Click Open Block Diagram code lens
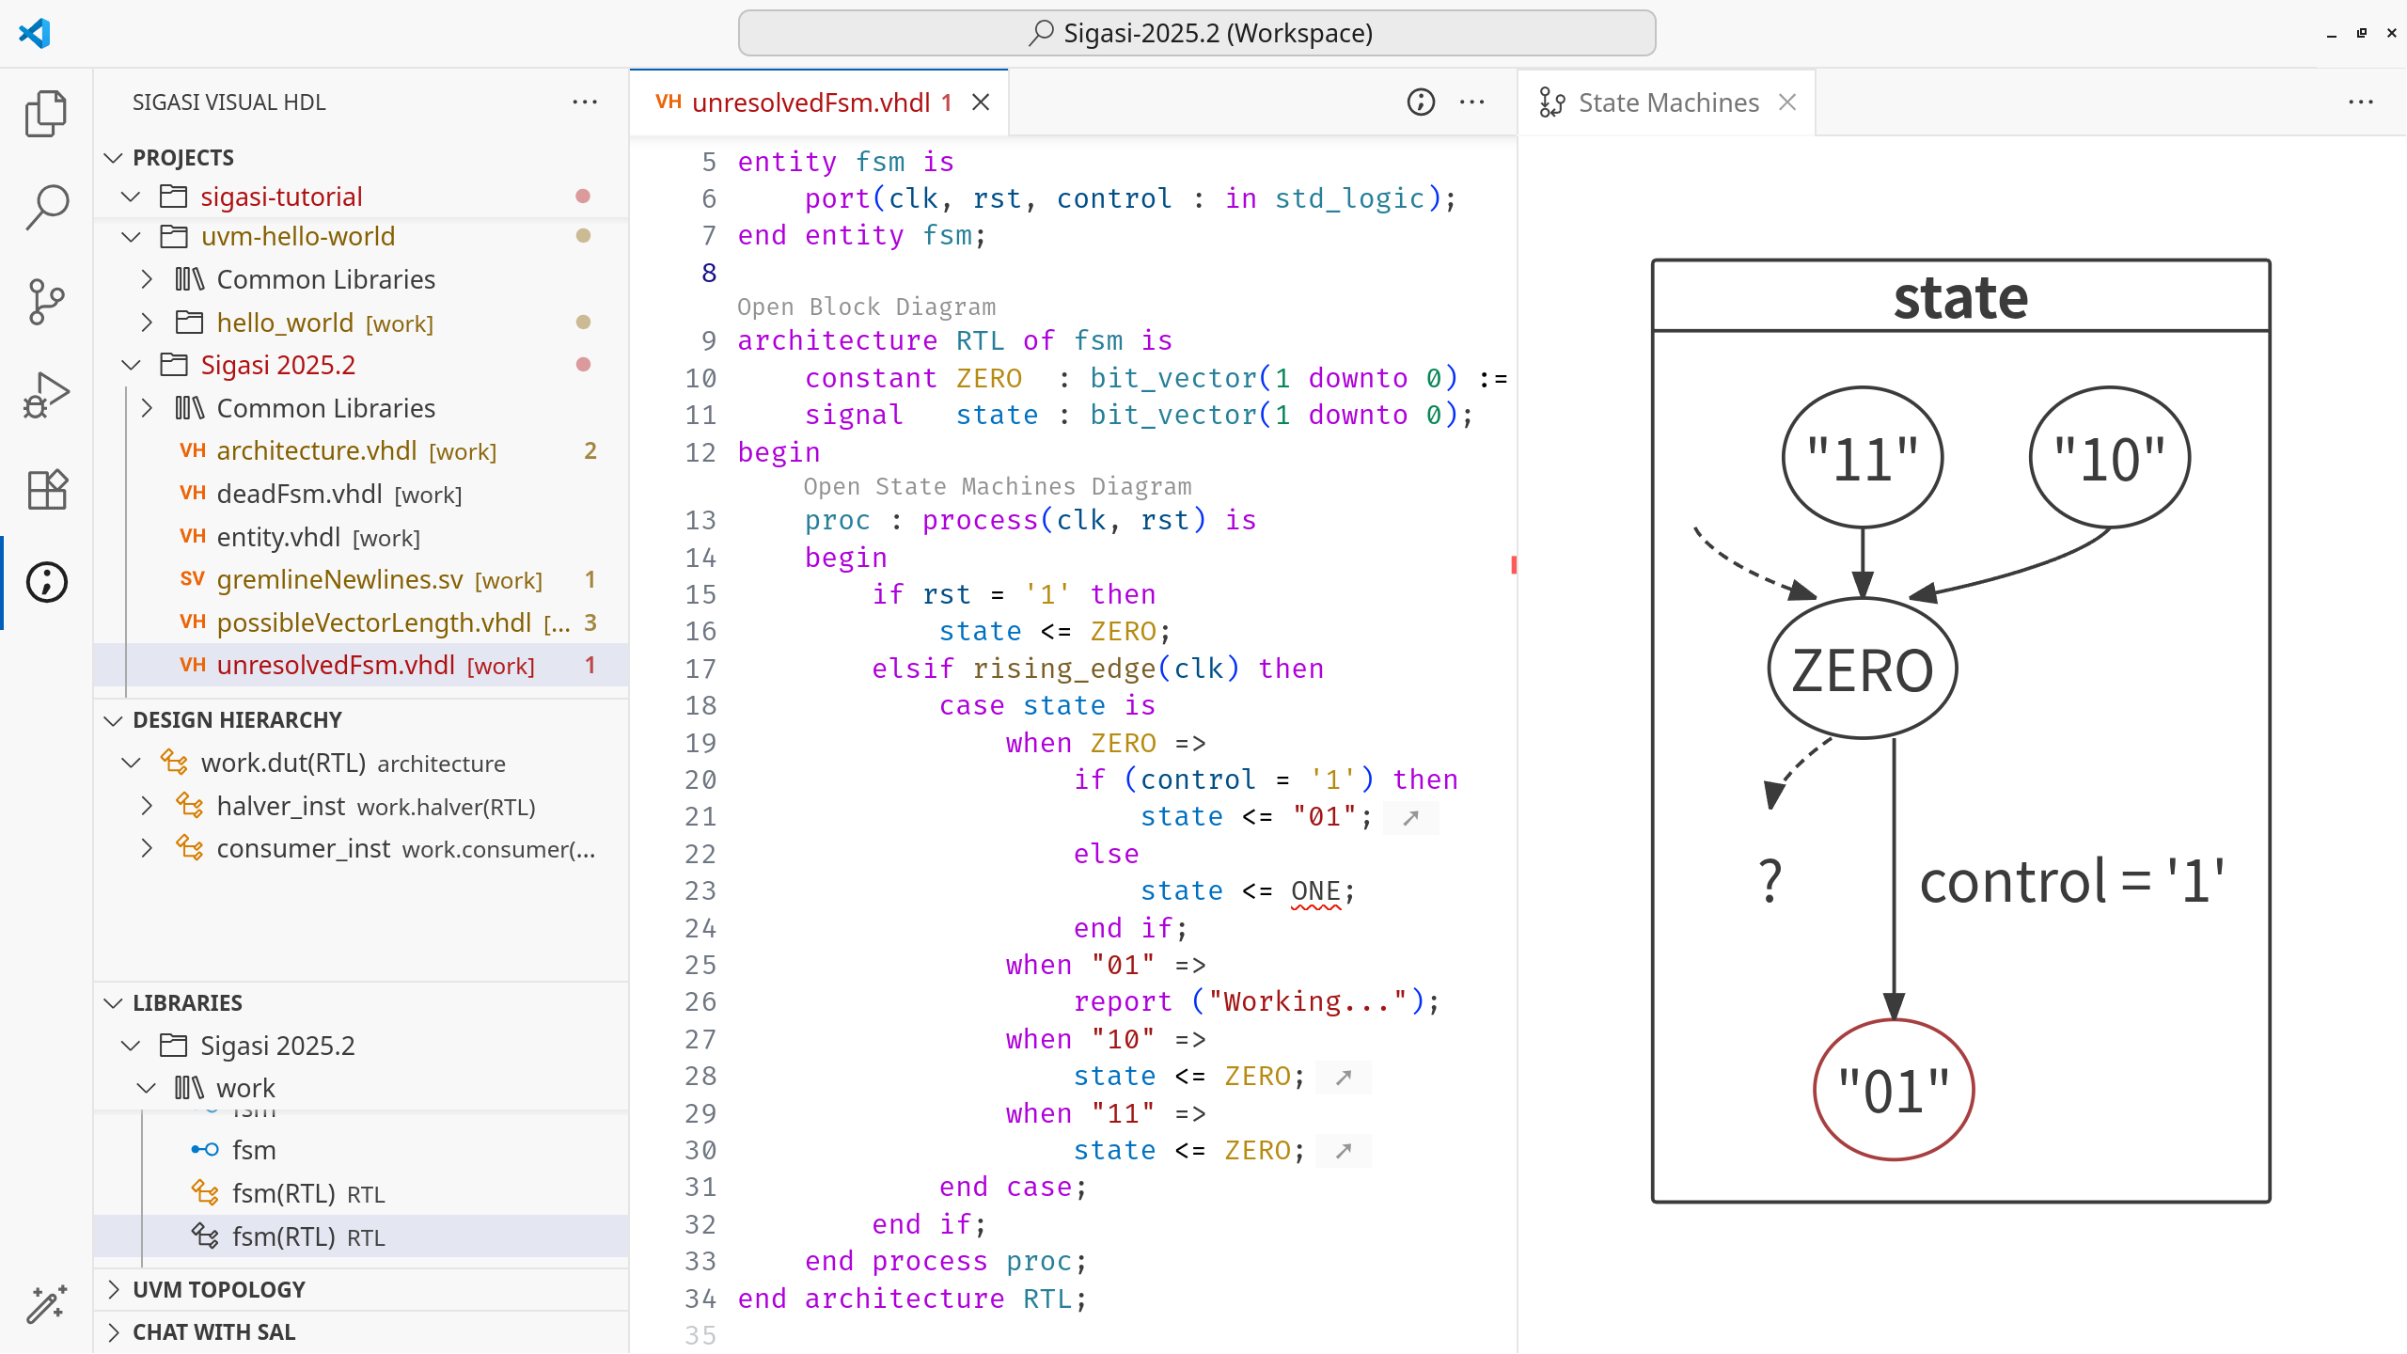This screenshot has height=1354, width=2407. [x=866, y=307]
